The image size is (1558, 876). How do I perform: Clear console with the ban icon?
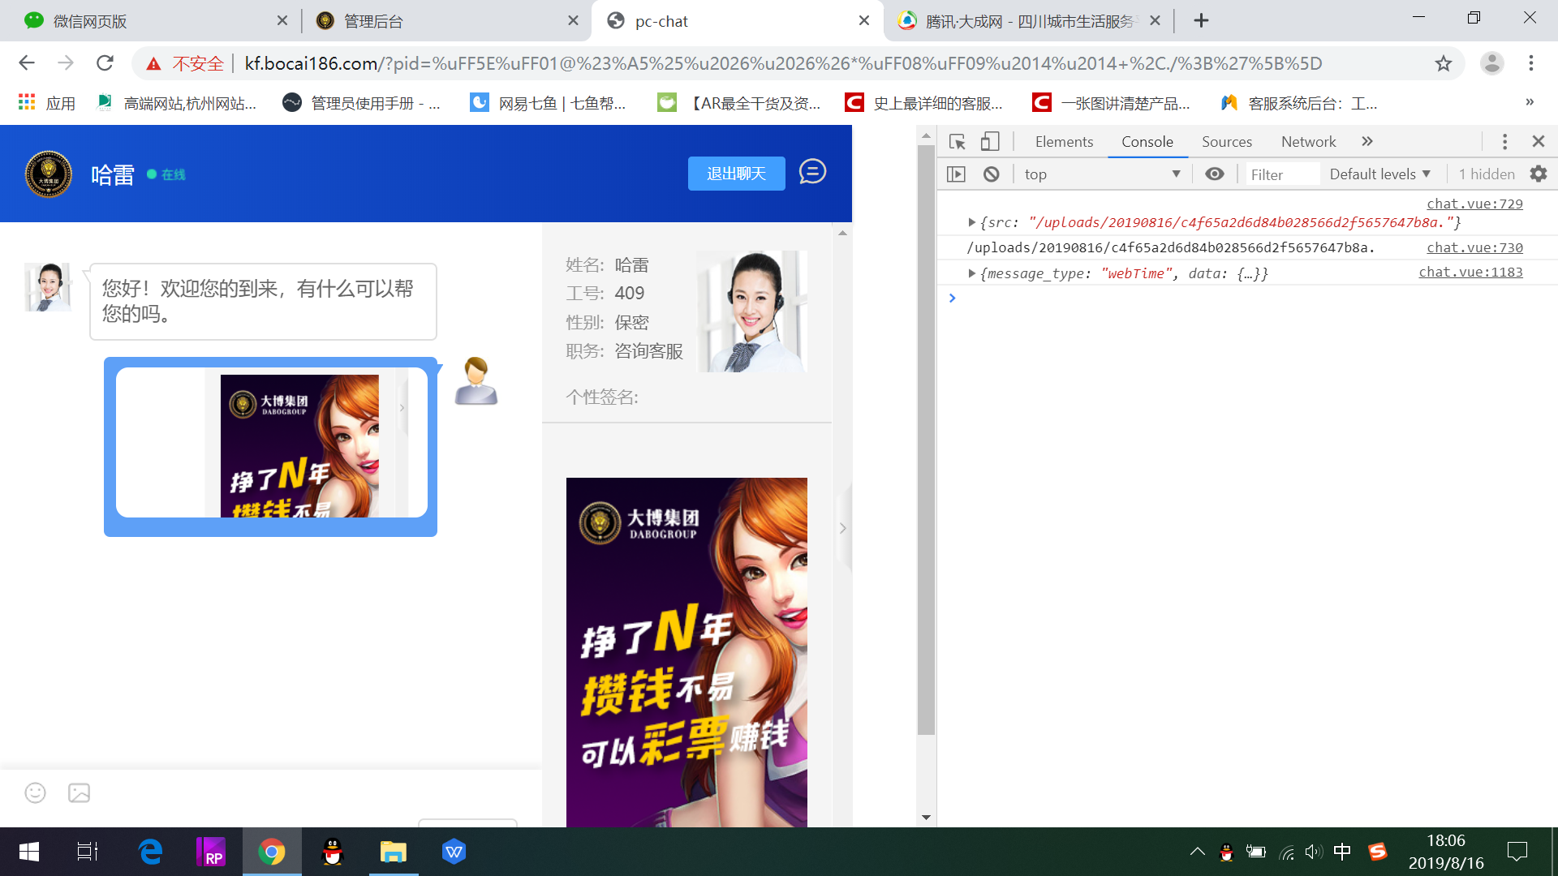tap(991, 174)
